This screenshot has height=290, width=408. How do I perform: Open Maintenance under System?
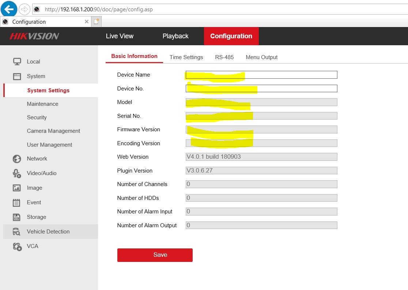click(x=42, y=104)
